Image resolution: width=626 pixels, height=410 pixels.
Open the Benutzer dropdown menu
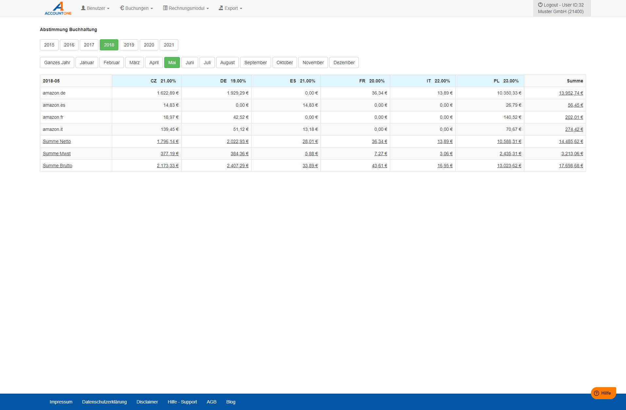tap(95, 8)
